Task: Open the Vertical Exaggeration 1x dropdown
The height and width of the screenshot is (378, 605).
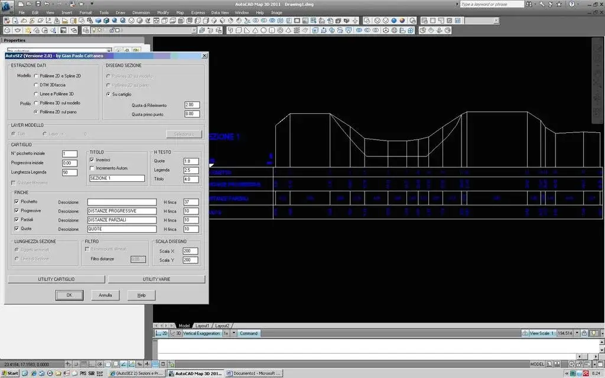Action: [x=233, y=333]
